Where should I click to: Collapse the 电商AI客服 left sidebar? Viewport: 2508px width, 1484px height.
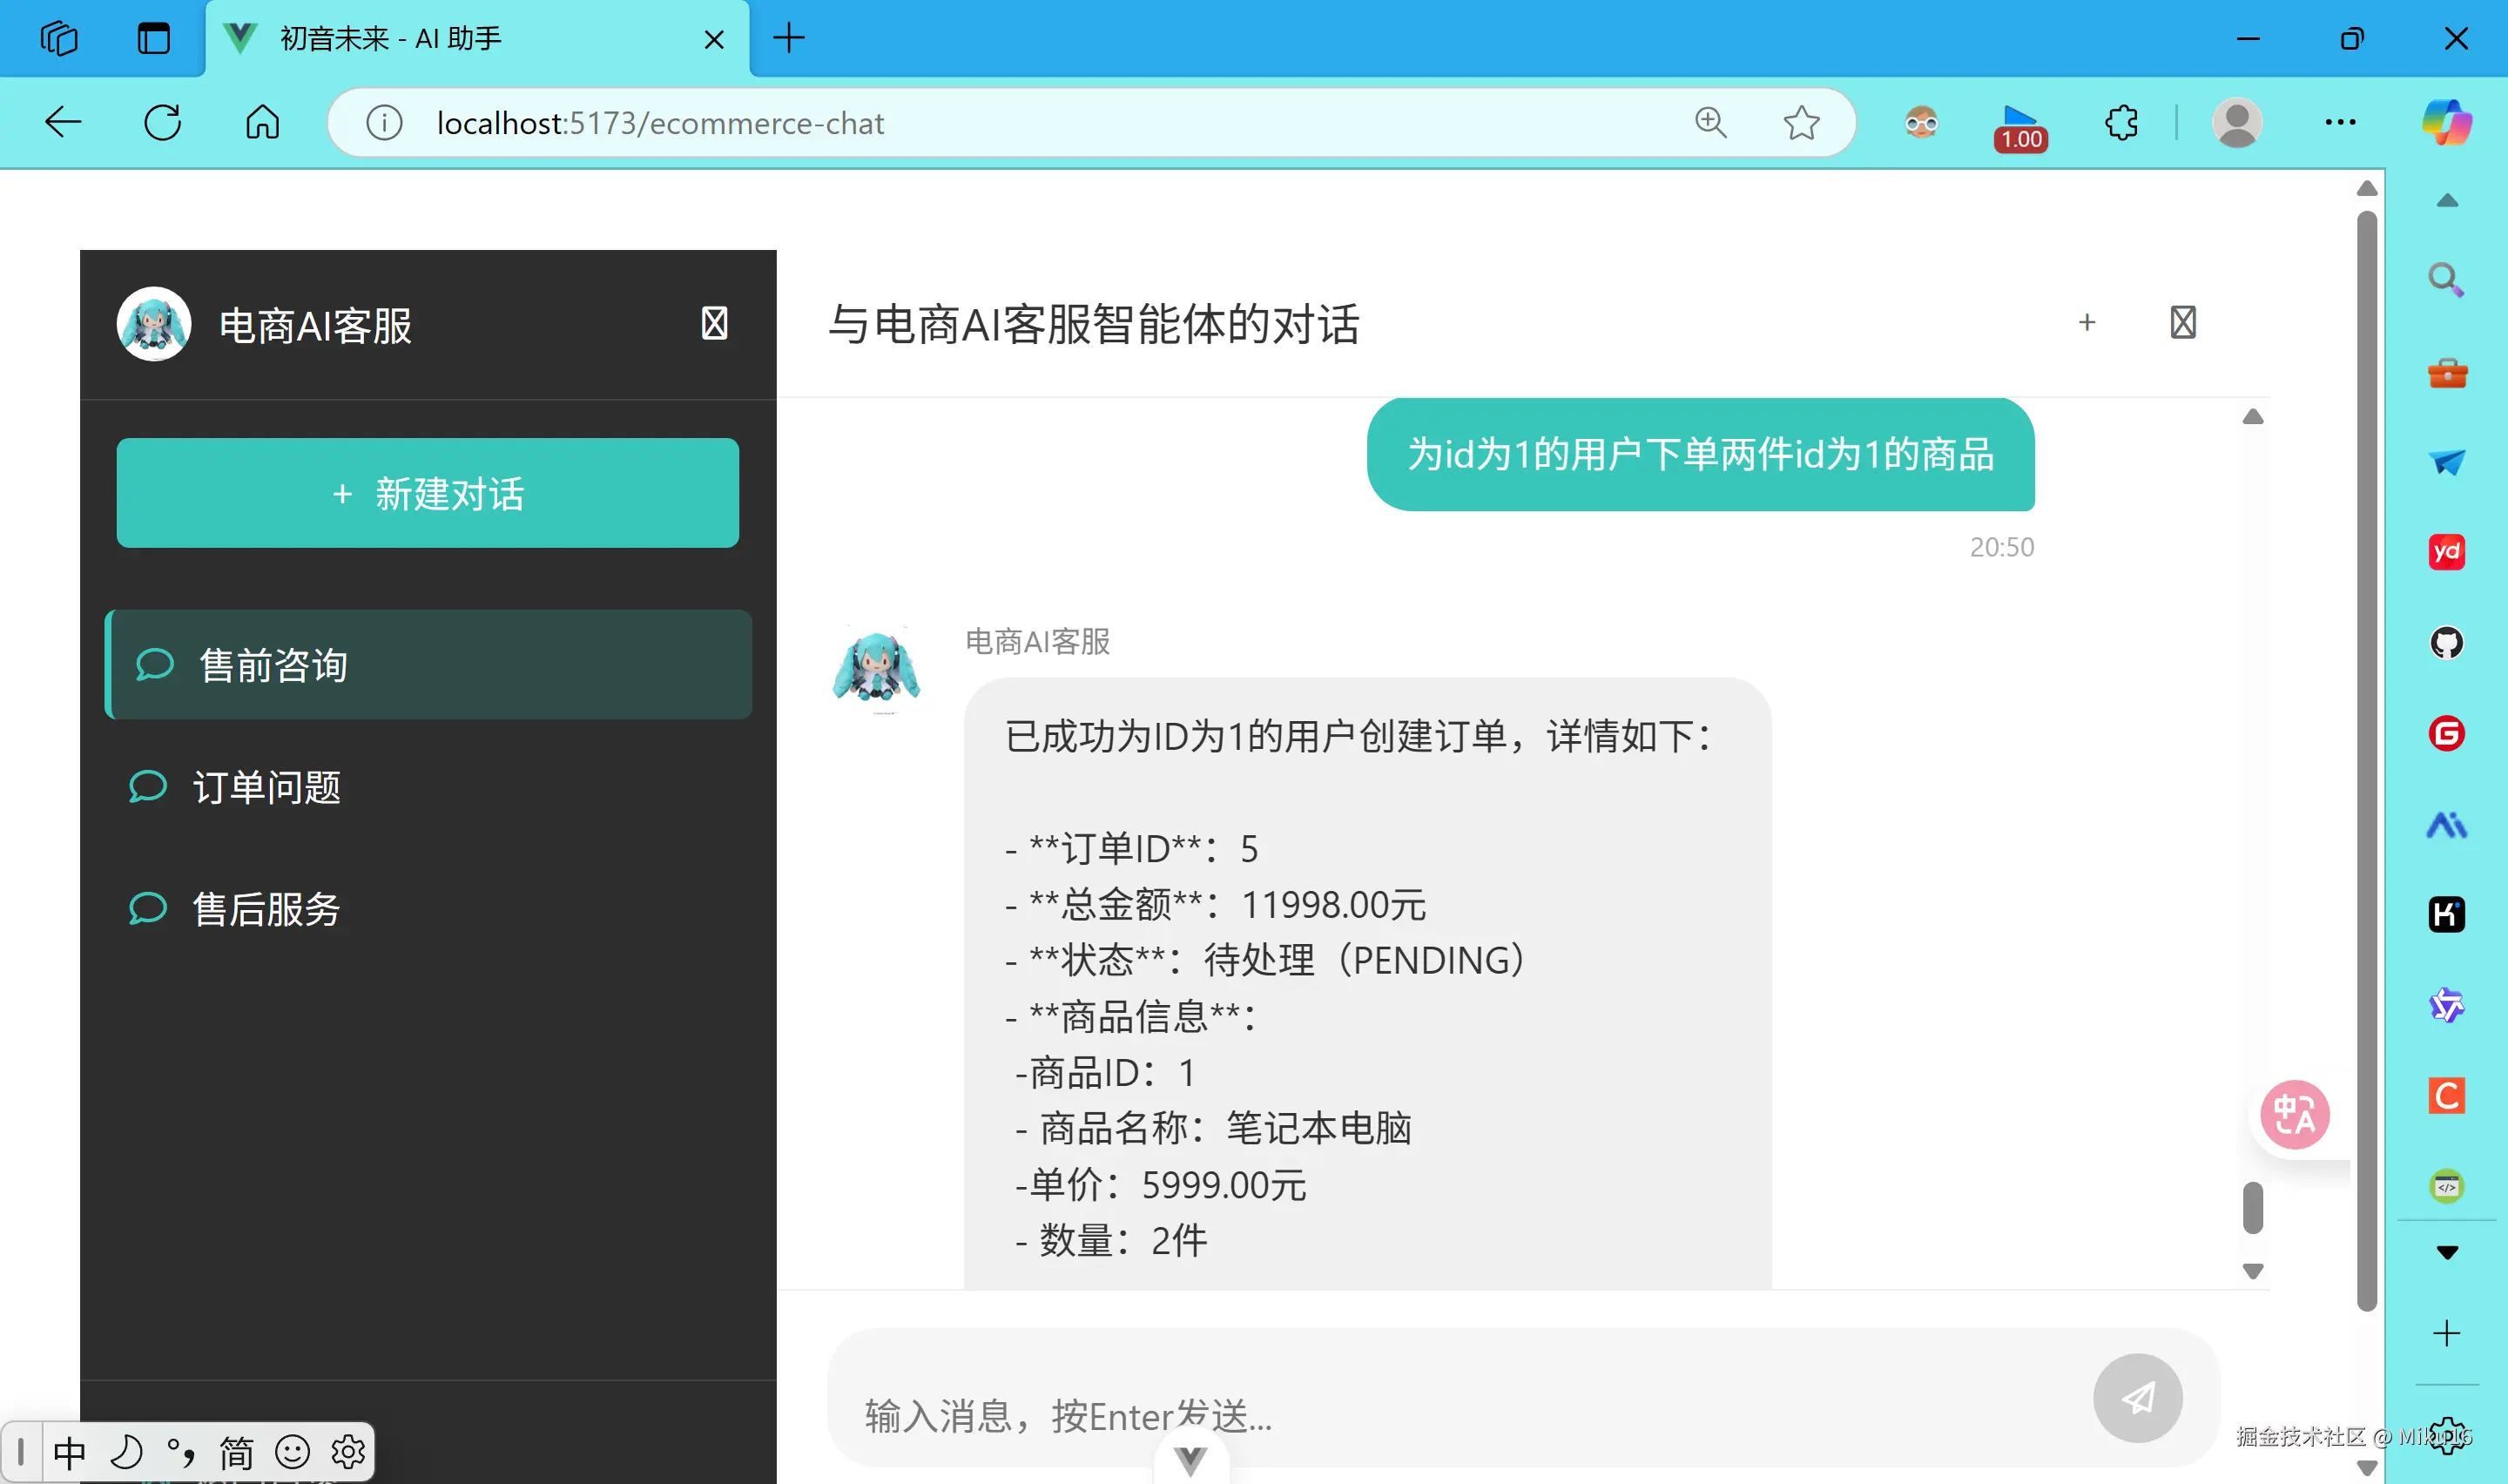pos(714,323)
